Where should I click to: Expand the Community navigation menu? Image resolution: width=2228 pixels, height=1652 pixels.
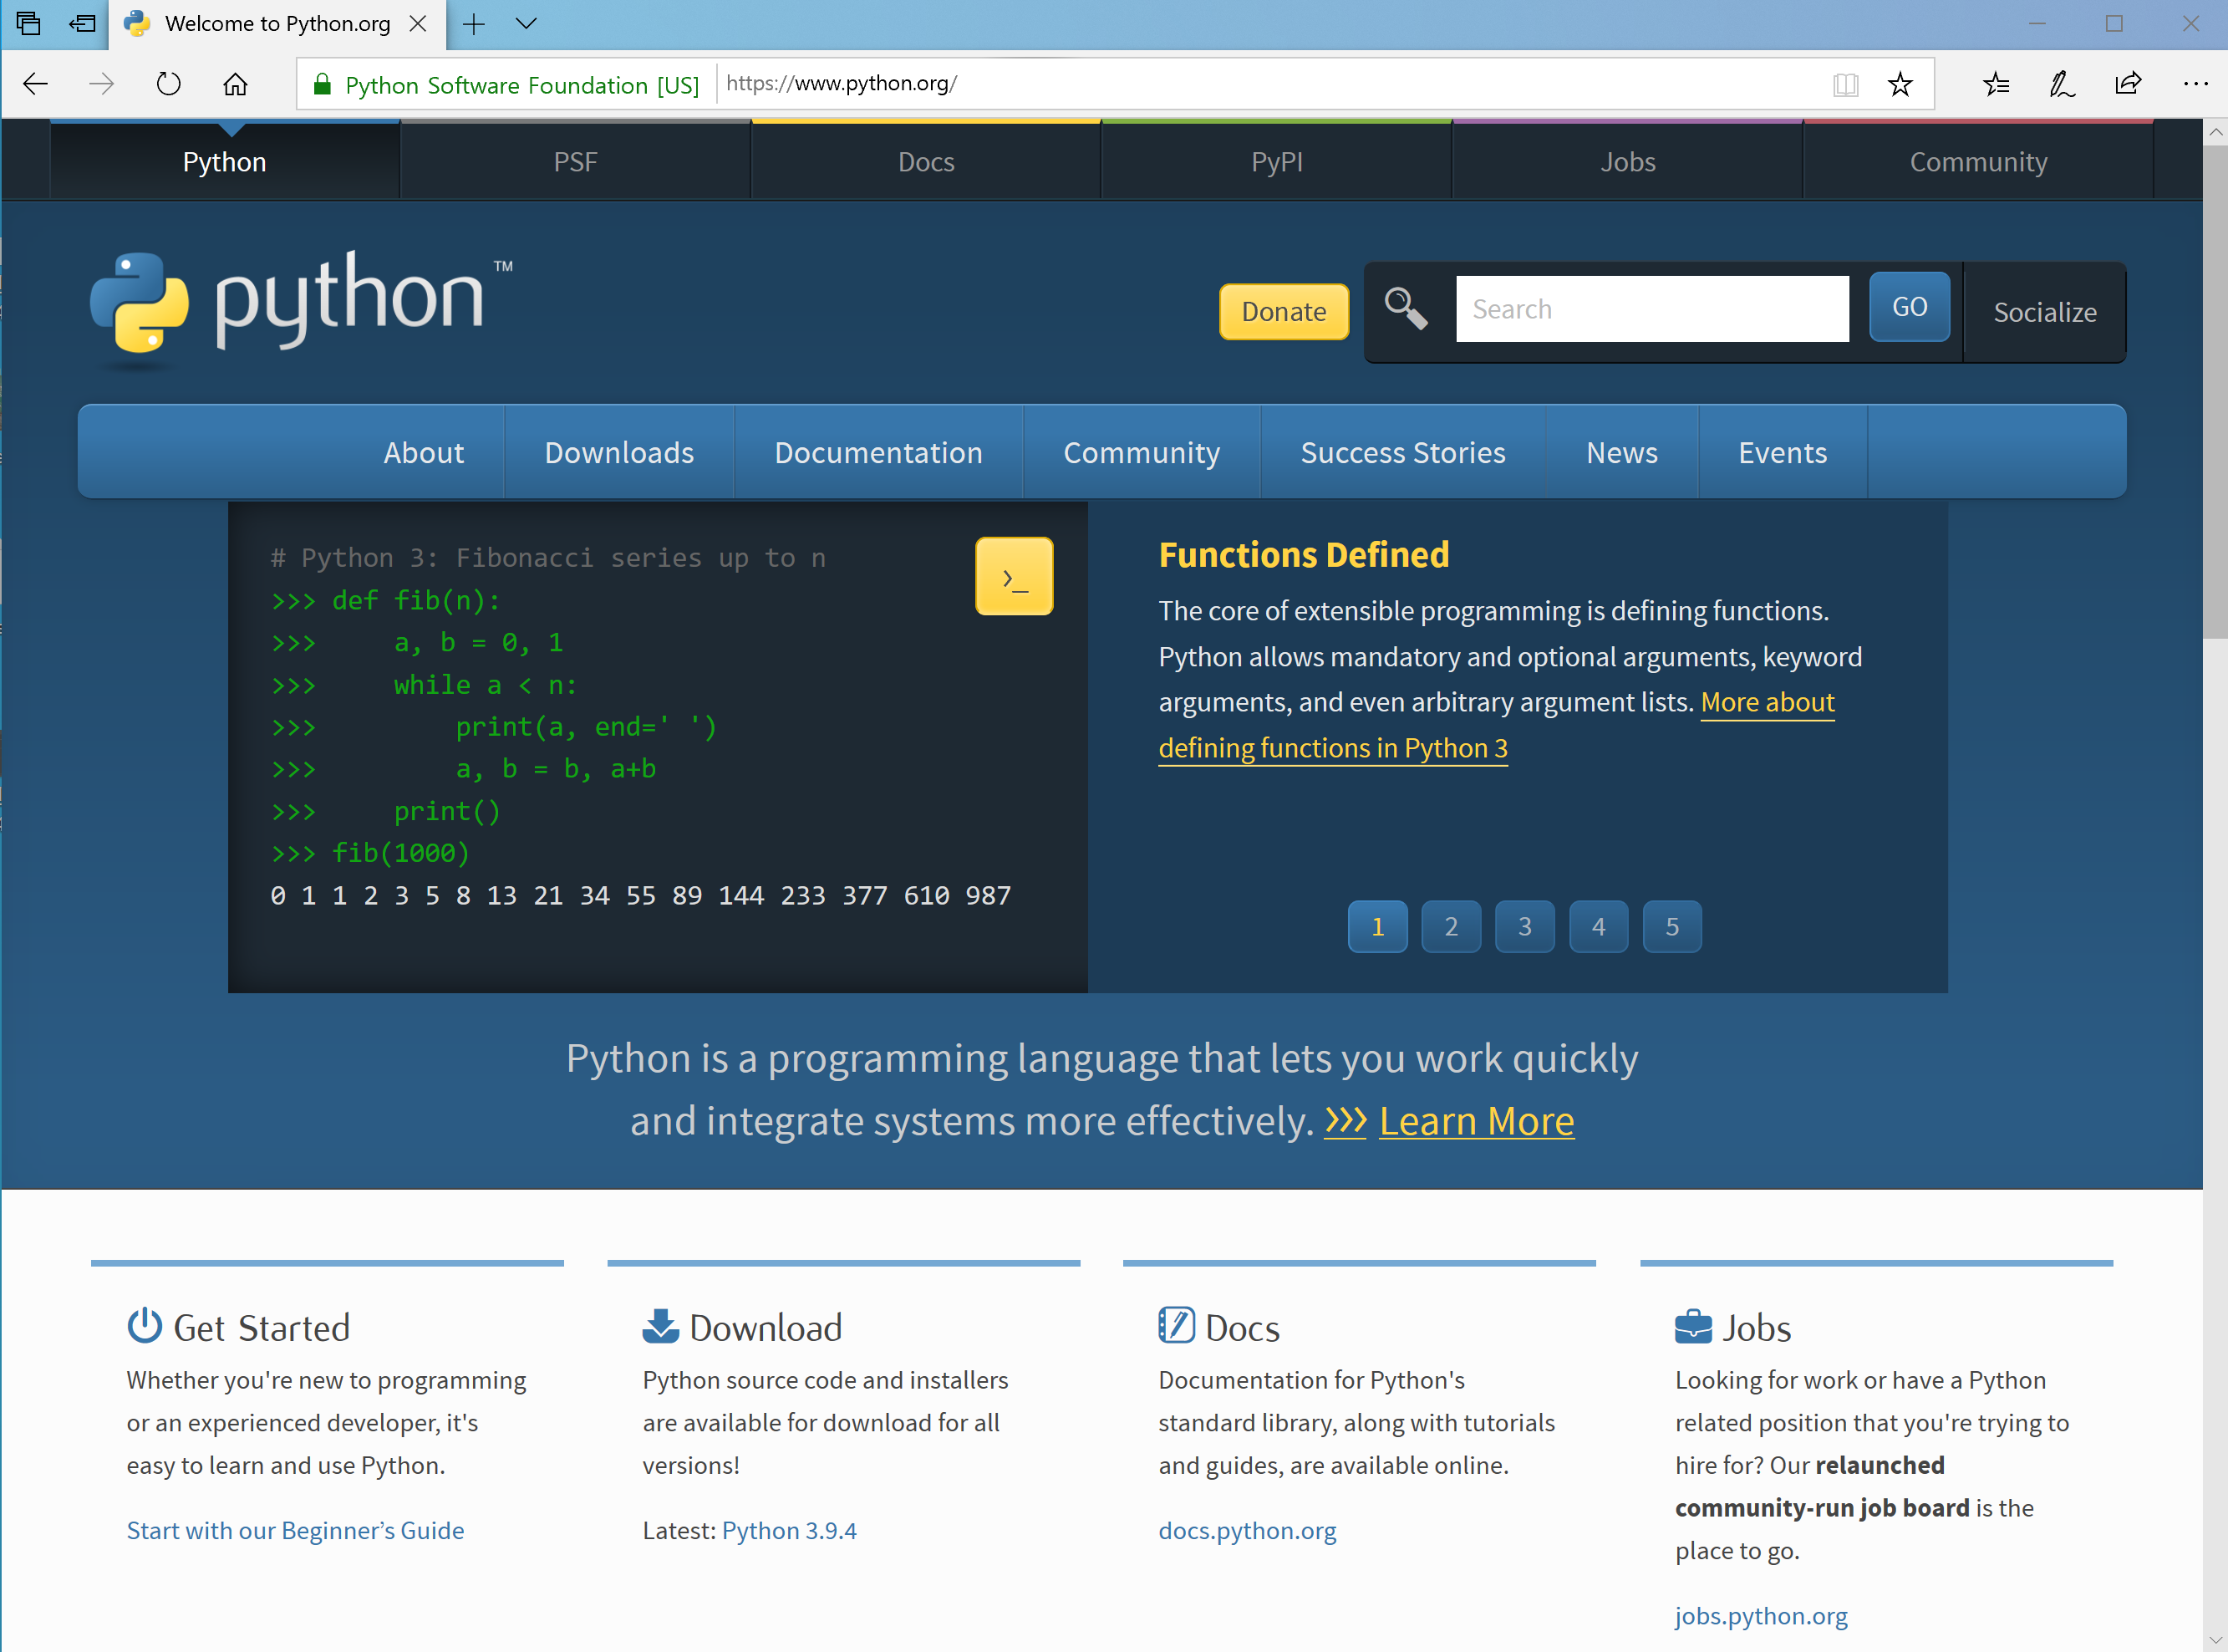tap(1142, 451)
